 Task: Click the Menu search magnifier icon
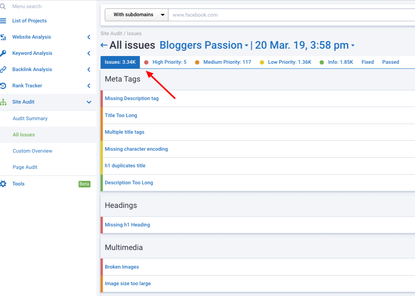(3, 6)
